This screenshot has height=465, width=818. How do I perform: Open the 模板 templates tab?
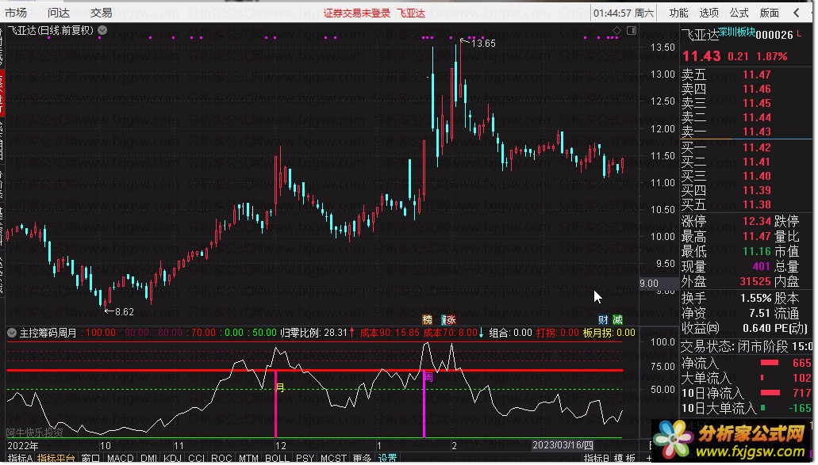click(624, 459)
